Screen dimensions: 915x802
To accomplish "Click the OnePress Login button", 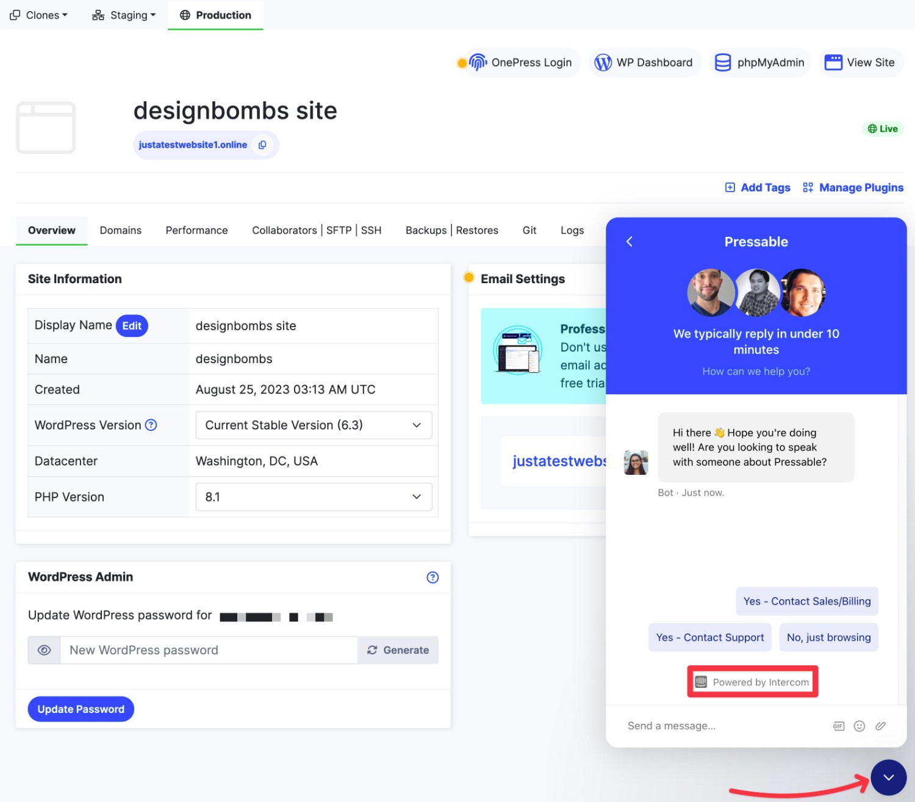I will click(522, 62).
